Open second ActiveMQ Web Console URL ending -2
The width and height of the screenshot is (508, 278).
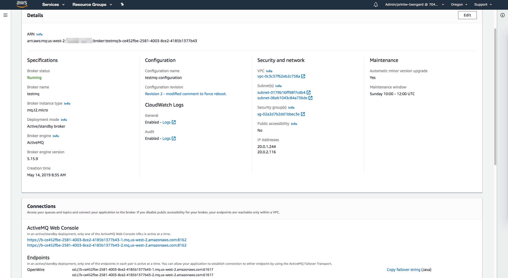click(x=107, y=245)
